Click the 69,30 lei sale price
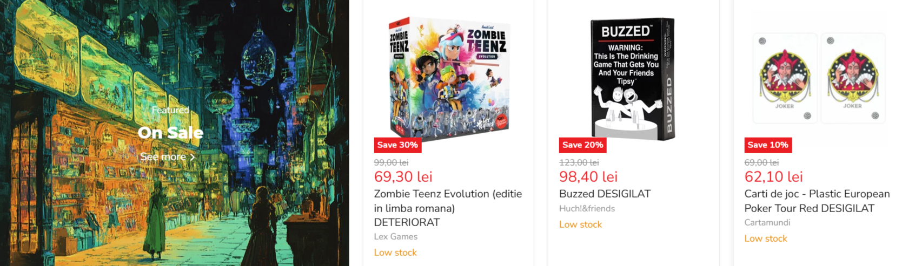 click(403, 176)
